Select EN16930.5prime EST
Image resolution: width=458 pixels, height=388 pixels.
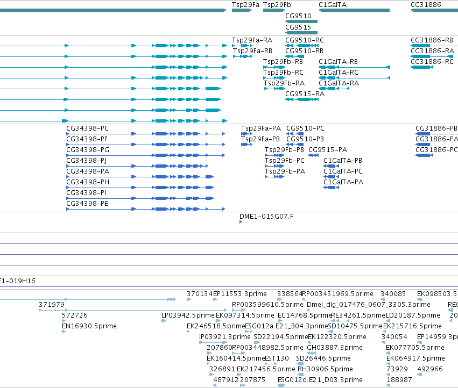coord(89,326)
